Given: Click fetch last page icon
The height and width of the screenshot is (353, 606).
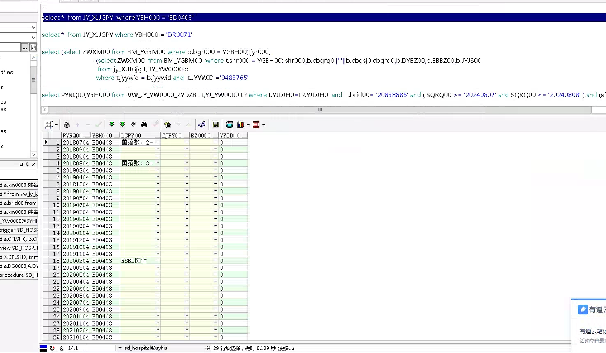Looking at the screenshot, I should [122, 125].
